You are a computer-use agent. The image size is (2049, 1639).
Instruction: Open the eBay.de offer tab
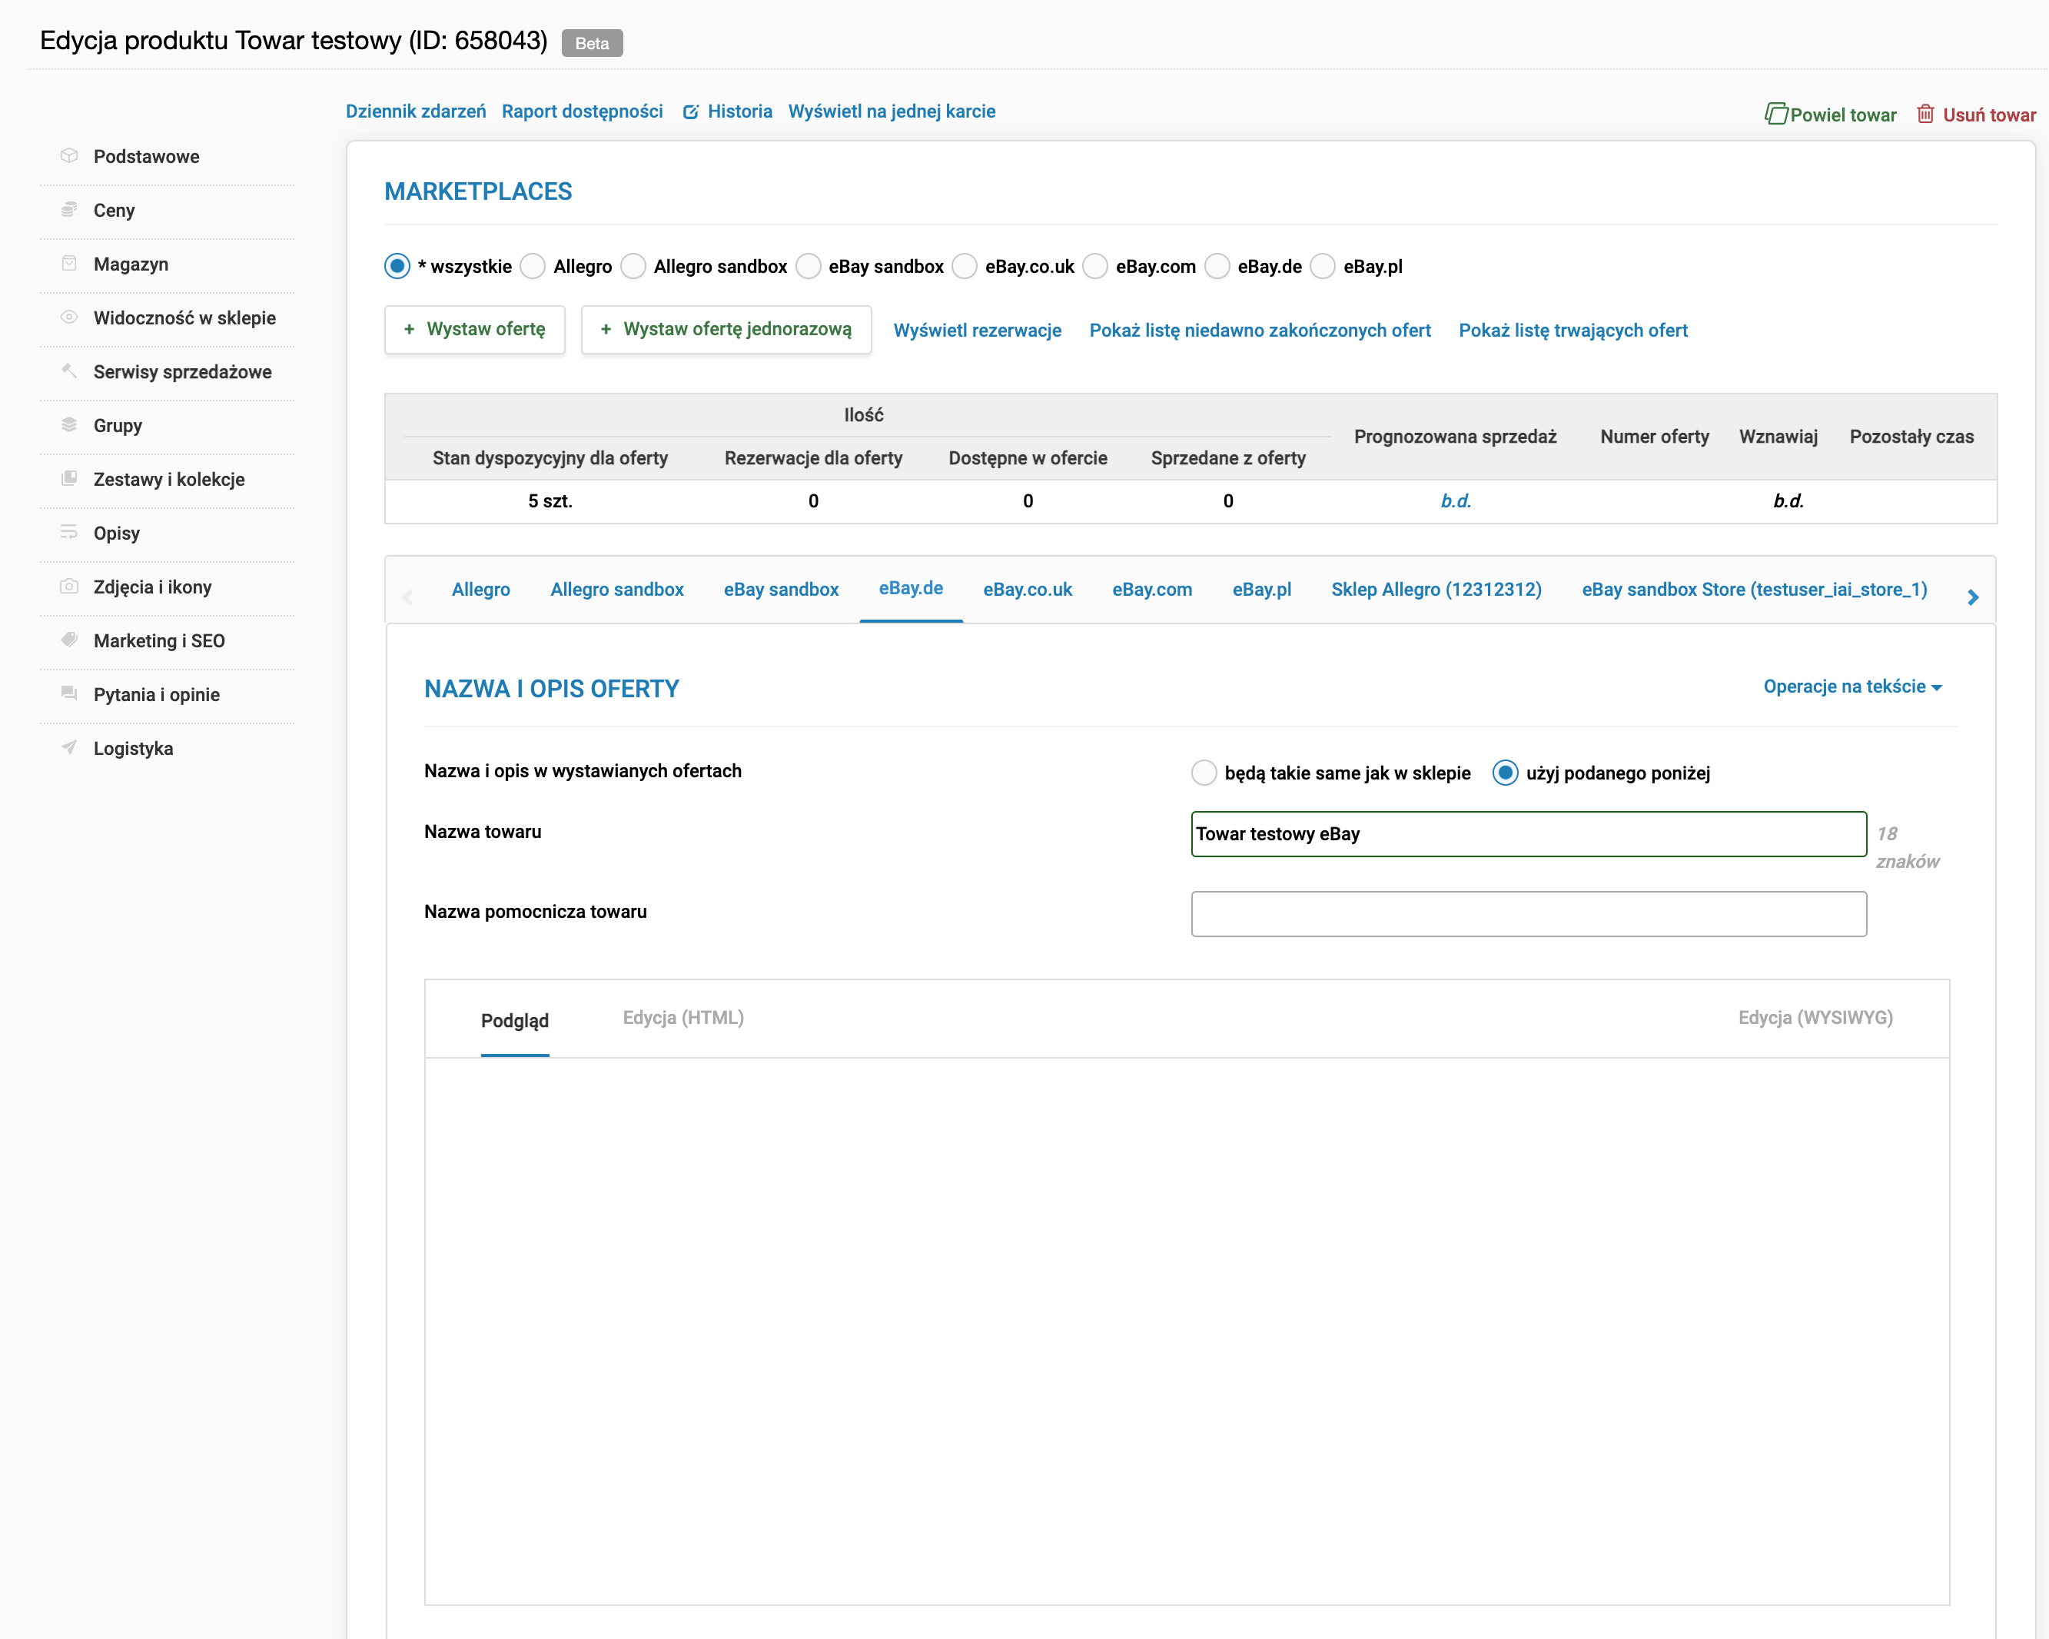coord(911,588)
